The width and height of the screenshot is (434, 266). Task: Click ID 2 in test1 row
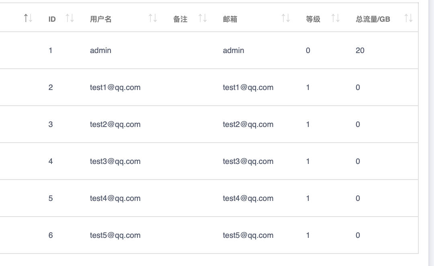pyautogui.click(x=50, y=88)
